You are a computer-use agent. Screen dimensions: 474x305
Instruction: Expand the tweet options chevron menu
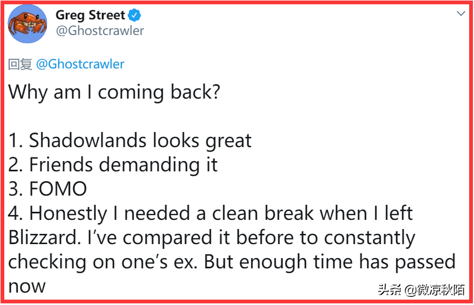click(461, 13)
